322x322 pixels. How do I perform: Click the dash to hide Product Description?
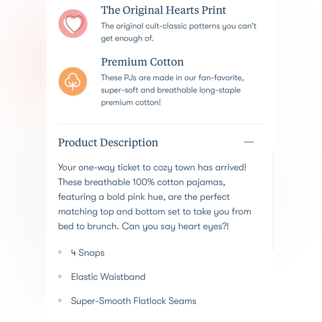tap(249, 142)
